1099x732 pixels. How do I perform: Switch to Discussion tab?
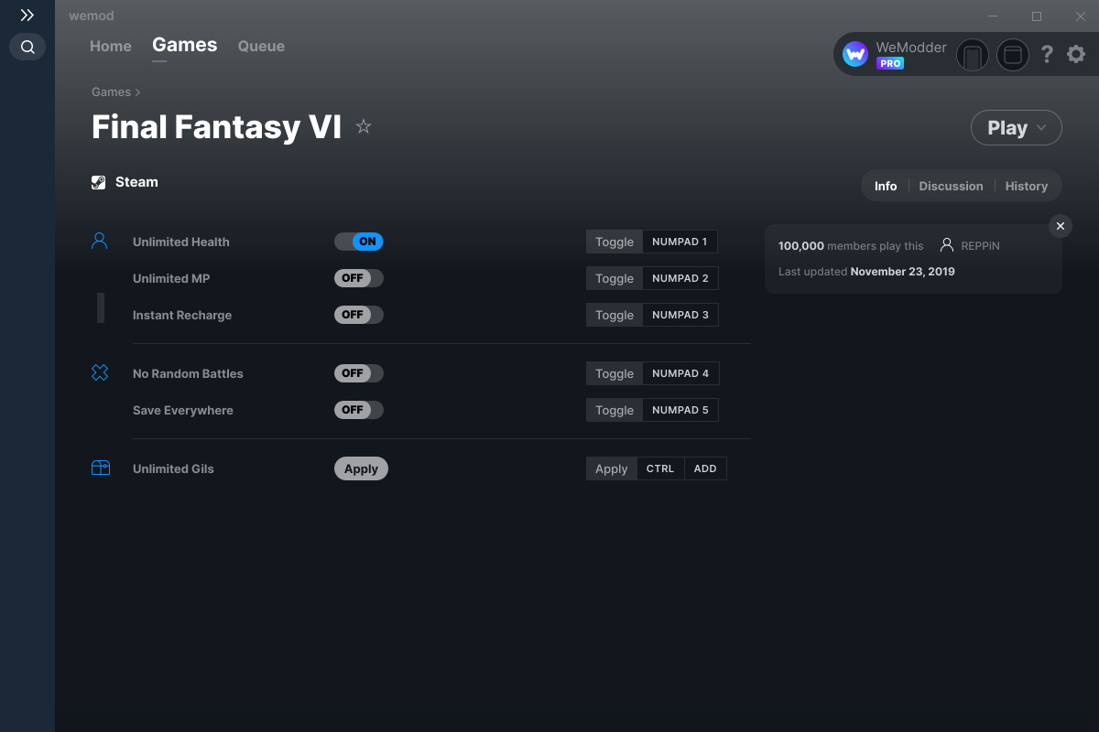point(951,186)
